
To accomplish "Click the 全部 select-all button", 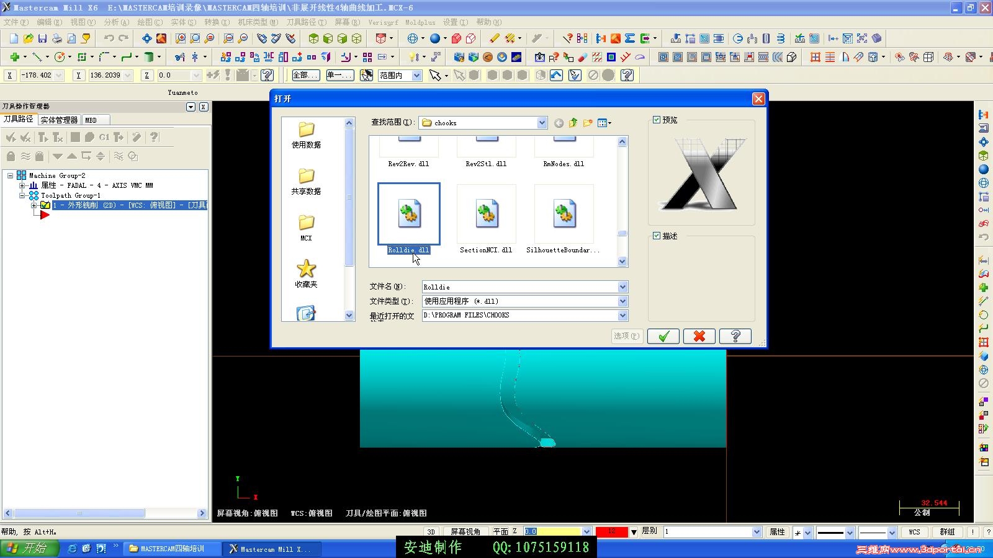I will (305, 76).
